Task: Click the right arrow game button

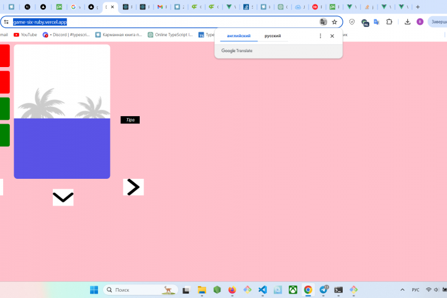Action: pos(133,187)
